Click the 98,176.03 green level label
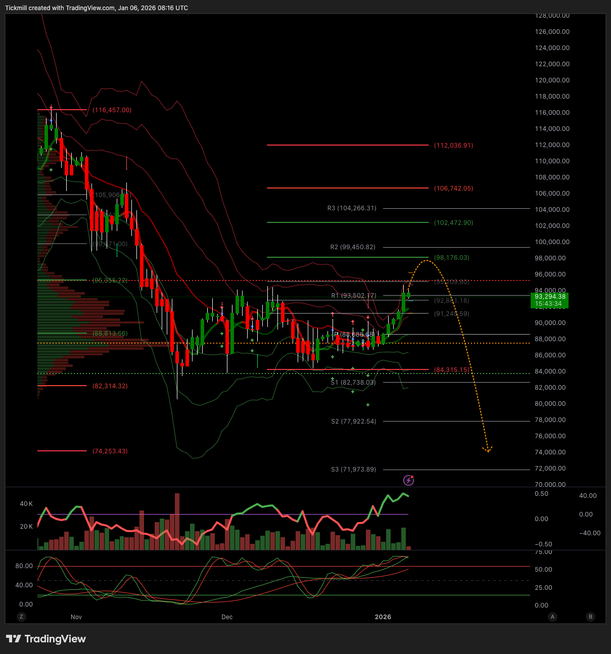The image size is (611, 654). click(451, 258)
